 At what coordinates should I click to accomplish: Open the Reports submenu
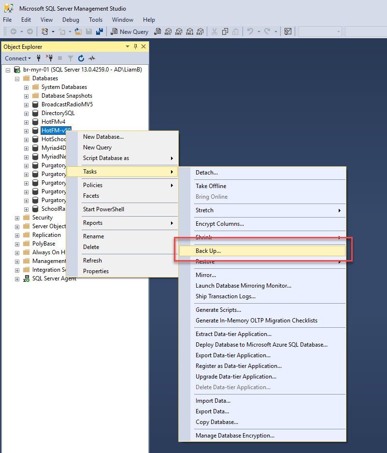122,223
